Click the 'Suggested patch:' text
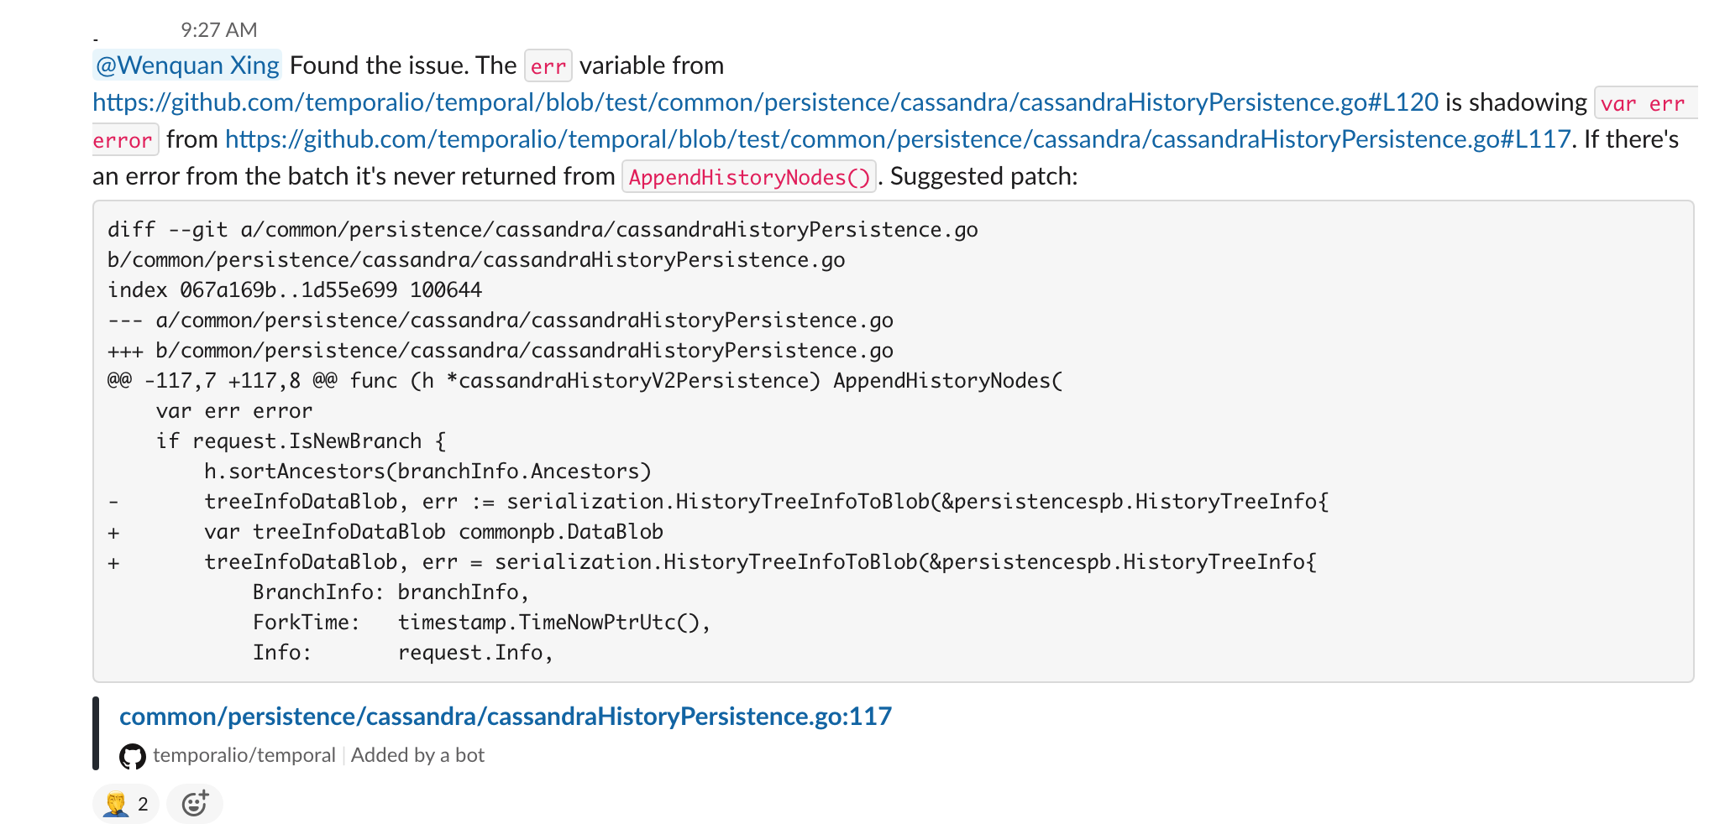1725x829 pixels. 983,176
